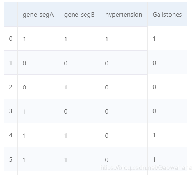Click row index 0
Viewport: 196px width, 175px height.
[x=11, y=39]
